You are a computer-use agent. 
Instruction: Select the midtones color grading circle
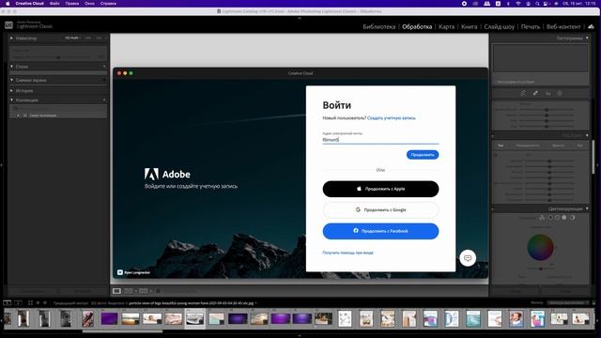(x=557, y=218)
